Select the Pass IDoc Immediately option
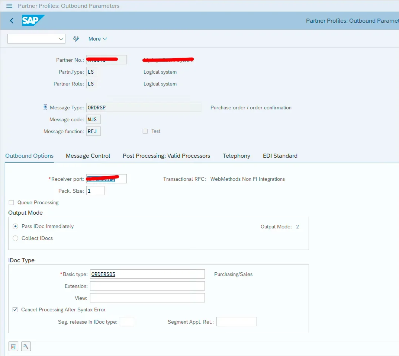Image resolution: width=399 pixels, height=356 pixels. [x=16, y=227]
